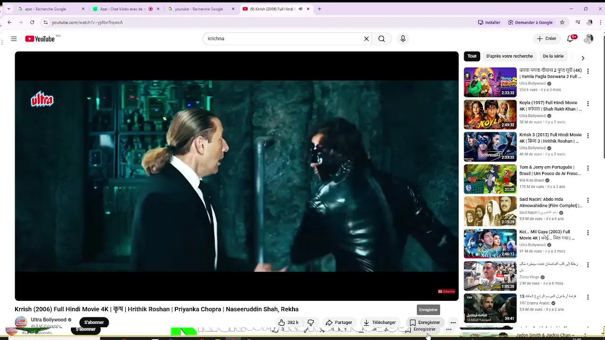Image resolution: width=605 pixels, height=340 pixels.
Task: Close the 'azar - Recherche Google' tab
Action: tap(83, 9)
